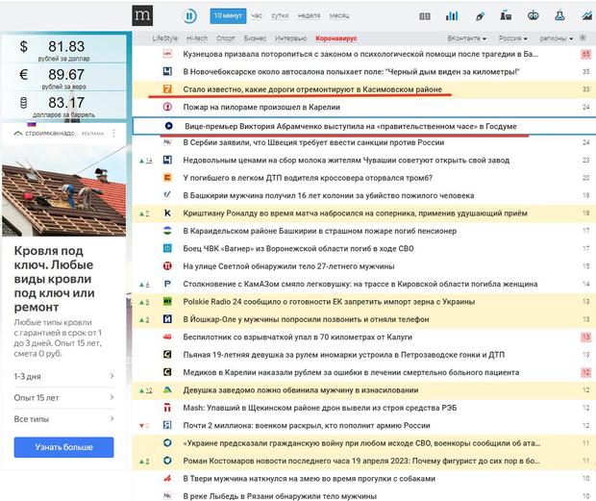
Task: Click source icon beside Polskie Radio headline
Action: point(167,301)
